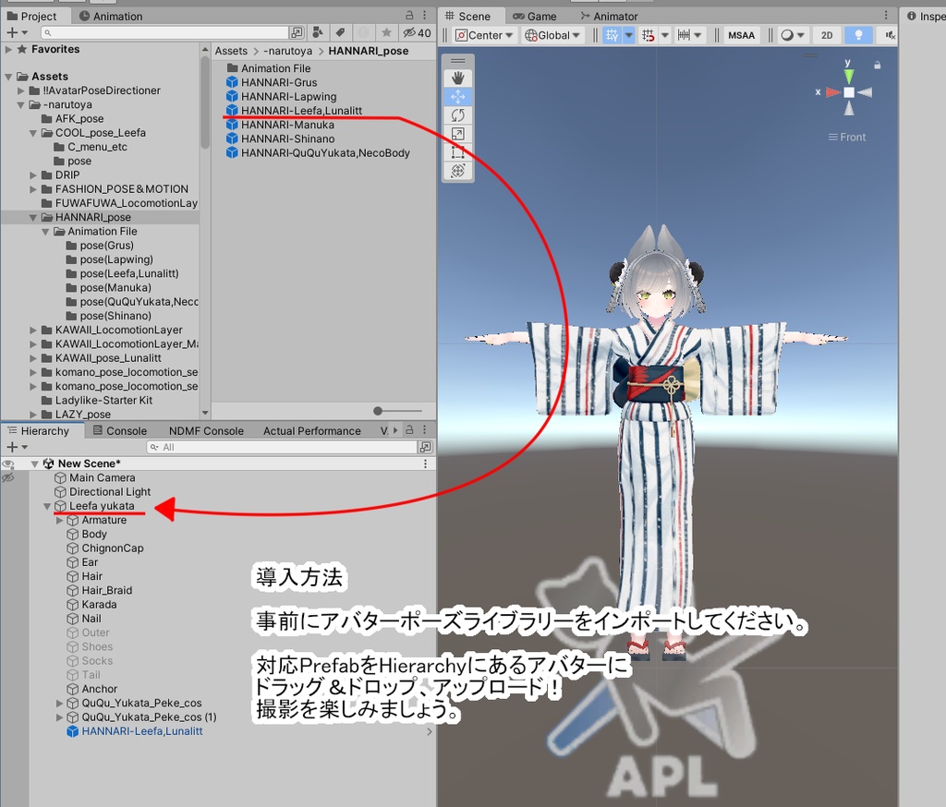Click the Project folder tree scrollbar

pyautogui.click(x=205, y=102)
